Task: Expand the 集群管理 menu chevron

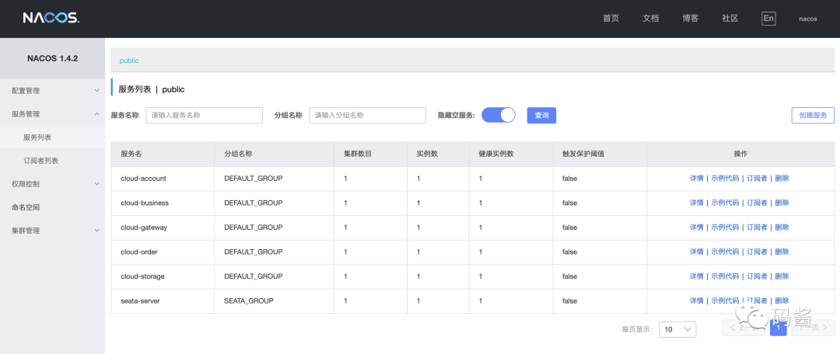Action: (96, 231)
